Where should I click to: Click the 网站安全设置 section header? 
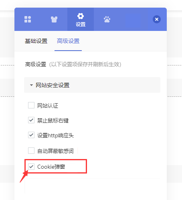pyautogui.click(x=92, y=85)
